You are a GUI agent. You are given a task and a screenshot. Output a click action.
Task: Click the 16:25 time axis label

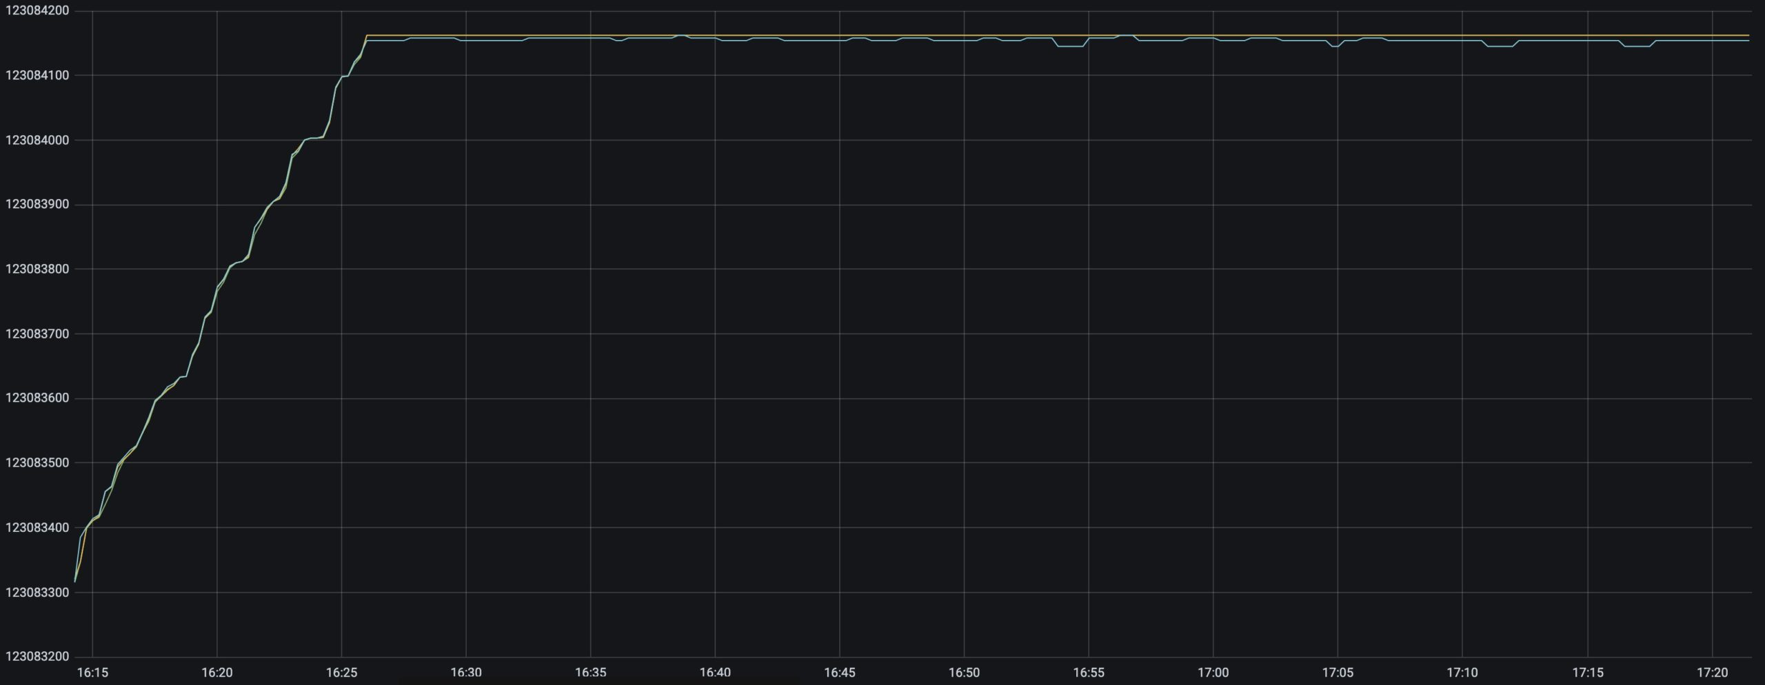tap(342, 672)
